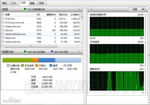
Task: Click process list scroll up arrow
Action: 81,14
